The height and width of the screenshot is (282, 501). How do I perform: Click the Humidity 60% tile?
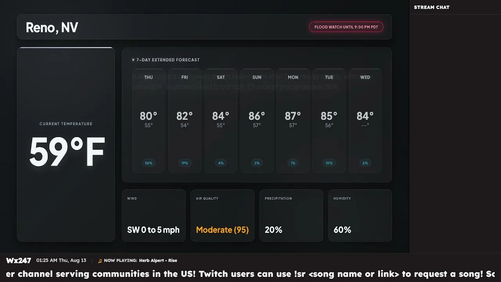point(360,215)
